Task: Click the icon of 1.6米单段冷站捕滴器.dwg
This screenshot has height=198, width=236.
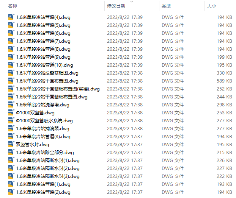Action: point(11,128)
